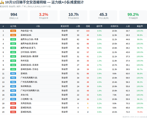The height and width of the screenshot is (118, 147).
Task: Sort by the 在线时长 column header
Action: [x=114, y=26]
